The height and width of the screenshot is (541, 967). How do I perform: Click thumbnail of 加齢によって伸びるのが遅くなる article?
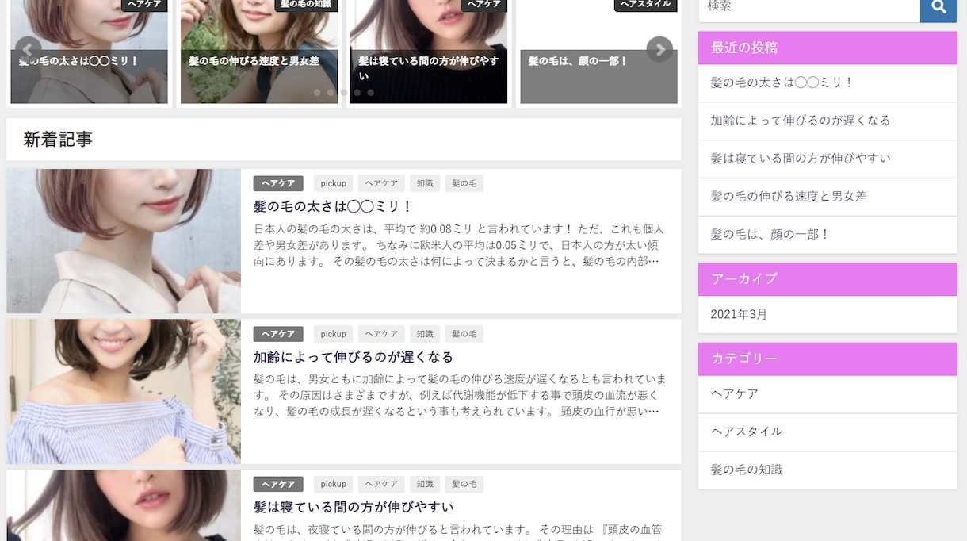pyautogui.click(x=124, y=392)
